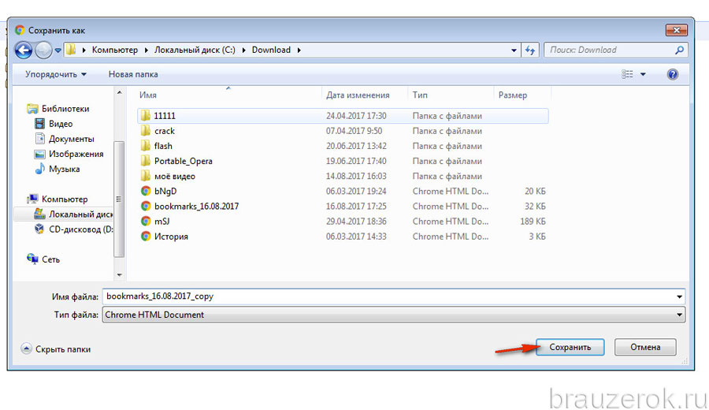Screen dimensions: 709x410
Task: Close the Сохранить как dialog
Action: point(677,30)
